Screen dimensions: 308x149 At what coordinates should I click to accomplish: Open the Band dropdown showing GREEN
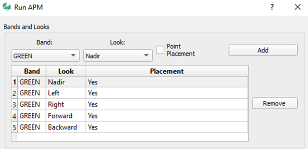point(45,56)
